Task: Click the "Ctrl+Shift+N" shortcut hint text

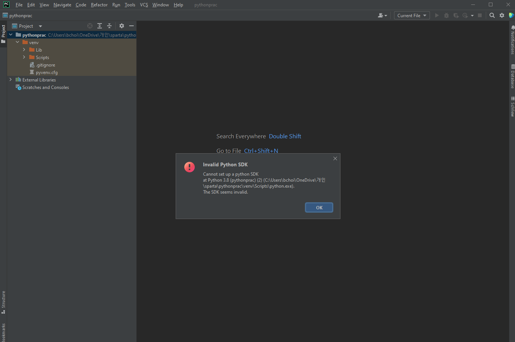Action: [x=261, y=151]
